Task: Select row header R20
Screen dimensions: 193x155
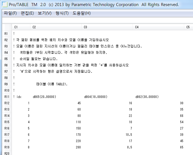Action: (x=7, y=153)
